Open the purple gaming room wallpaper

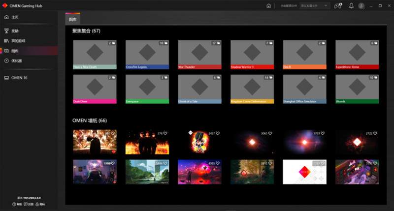click(x=95, y=172)
